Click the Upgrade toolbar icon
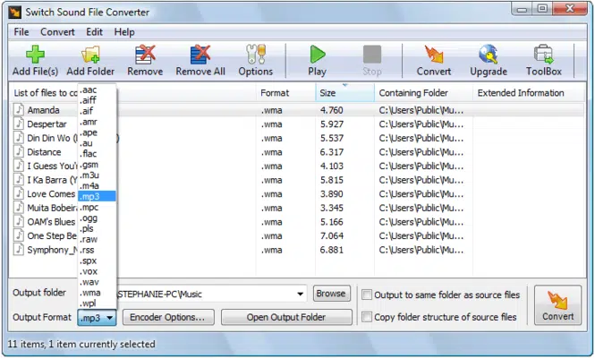Viewport: 595px width, 359px height. [489, 61]
